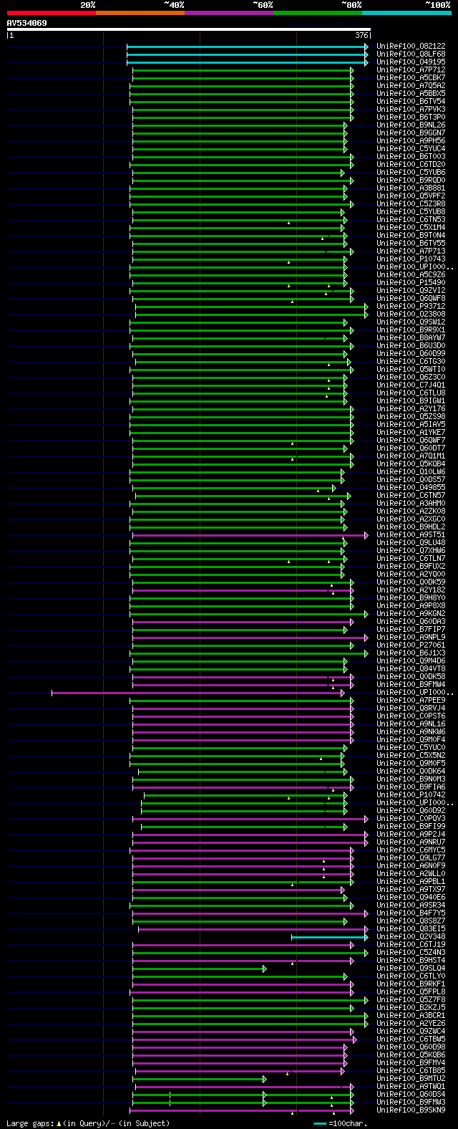Click the short cyan bar for Q2V348

(x=330, y=937)
